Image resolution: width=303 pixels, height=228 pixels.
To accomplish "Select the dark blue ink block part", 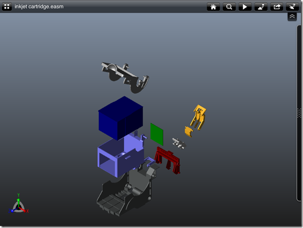I will coord(121,118).
